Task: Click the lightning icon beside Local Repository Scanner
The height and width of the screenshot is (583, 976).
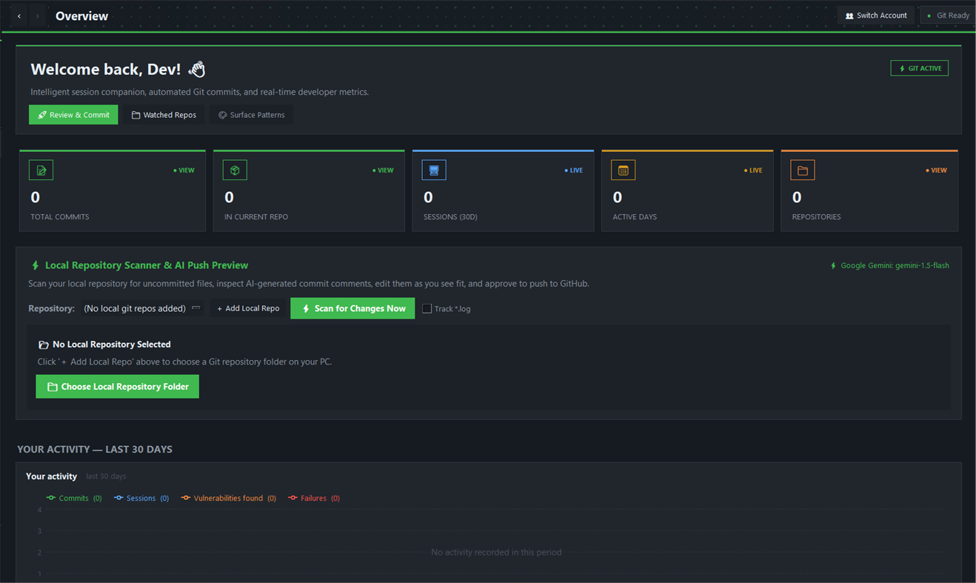Action: pos(35,265)
